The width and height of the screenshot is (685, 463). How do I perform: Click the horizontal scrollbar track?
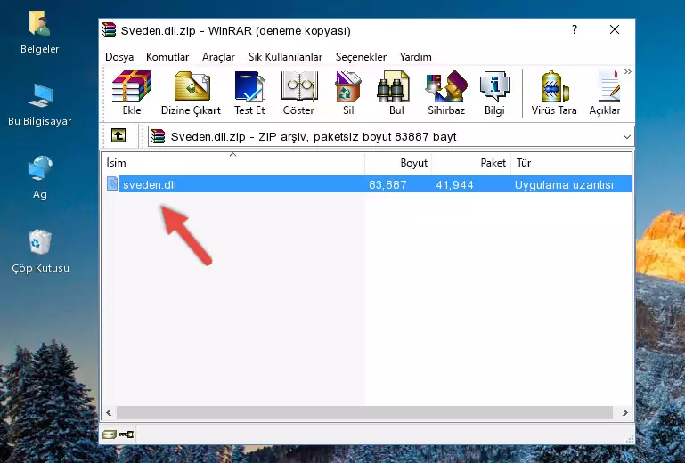364,412
